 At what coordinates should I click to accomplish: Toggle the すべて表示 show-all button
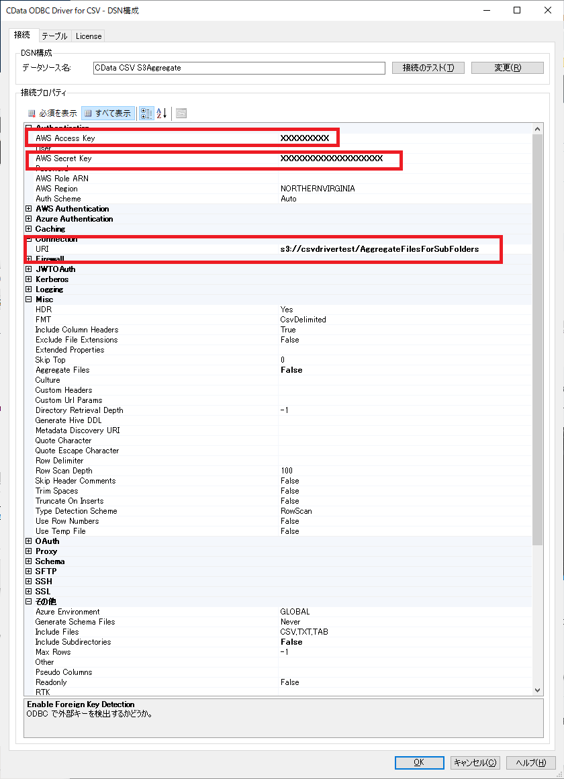(x=108, y=113)
